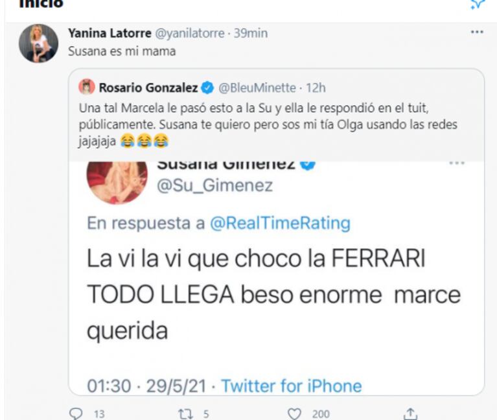Click the Inicio header title
Viewport: 497px width, 420px height.
[41, 4]
